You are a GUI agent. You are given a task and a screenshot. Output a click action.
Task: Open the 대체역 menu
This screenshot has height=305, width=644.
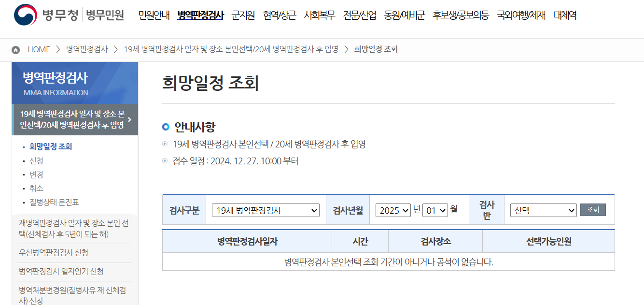pos(565,15)
